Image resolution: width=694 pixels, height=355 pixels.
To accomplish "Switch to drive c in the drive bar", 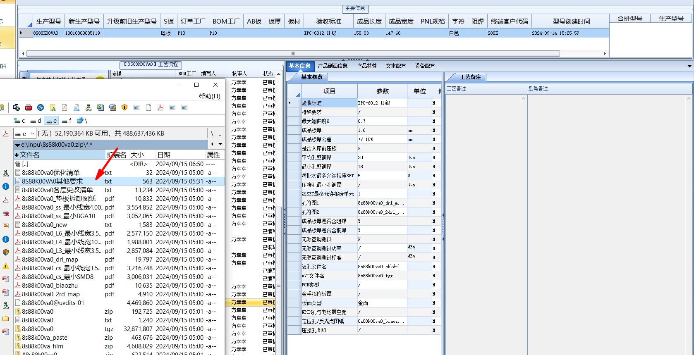I will [19, 121].
